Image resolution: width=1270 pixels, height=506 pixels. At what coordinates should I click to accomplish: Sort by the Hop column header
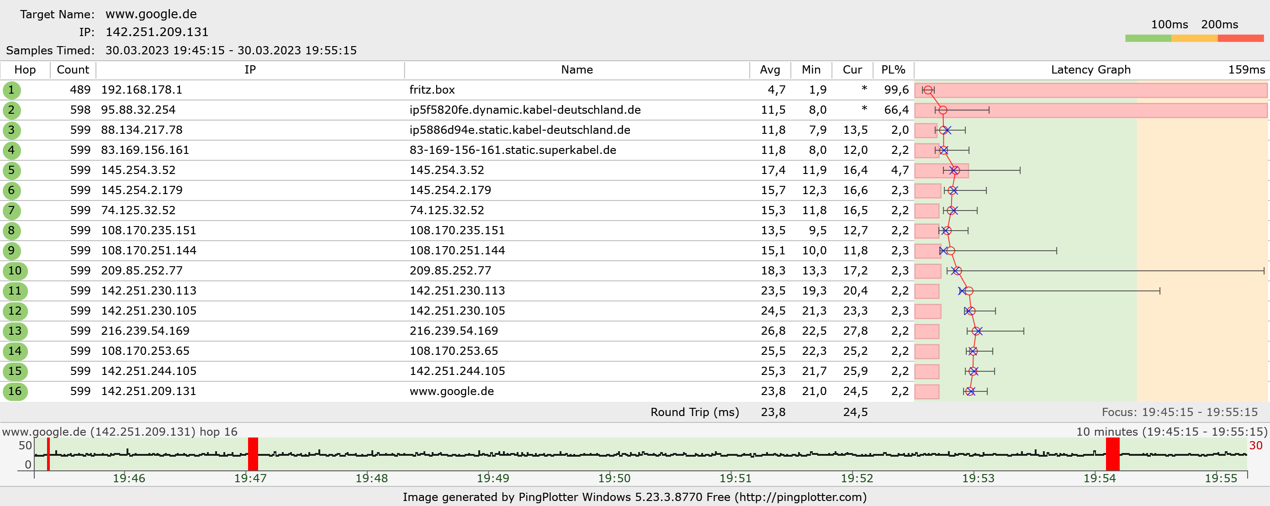click(25, 70)
